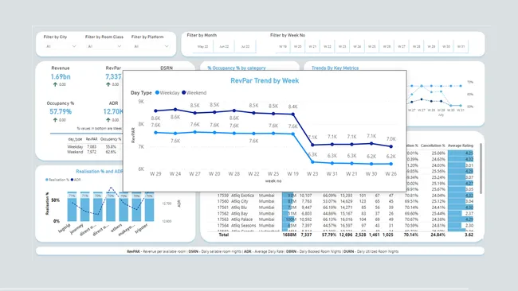
Task: Sort by Cancellation % column header
Action: coord(433,145)
